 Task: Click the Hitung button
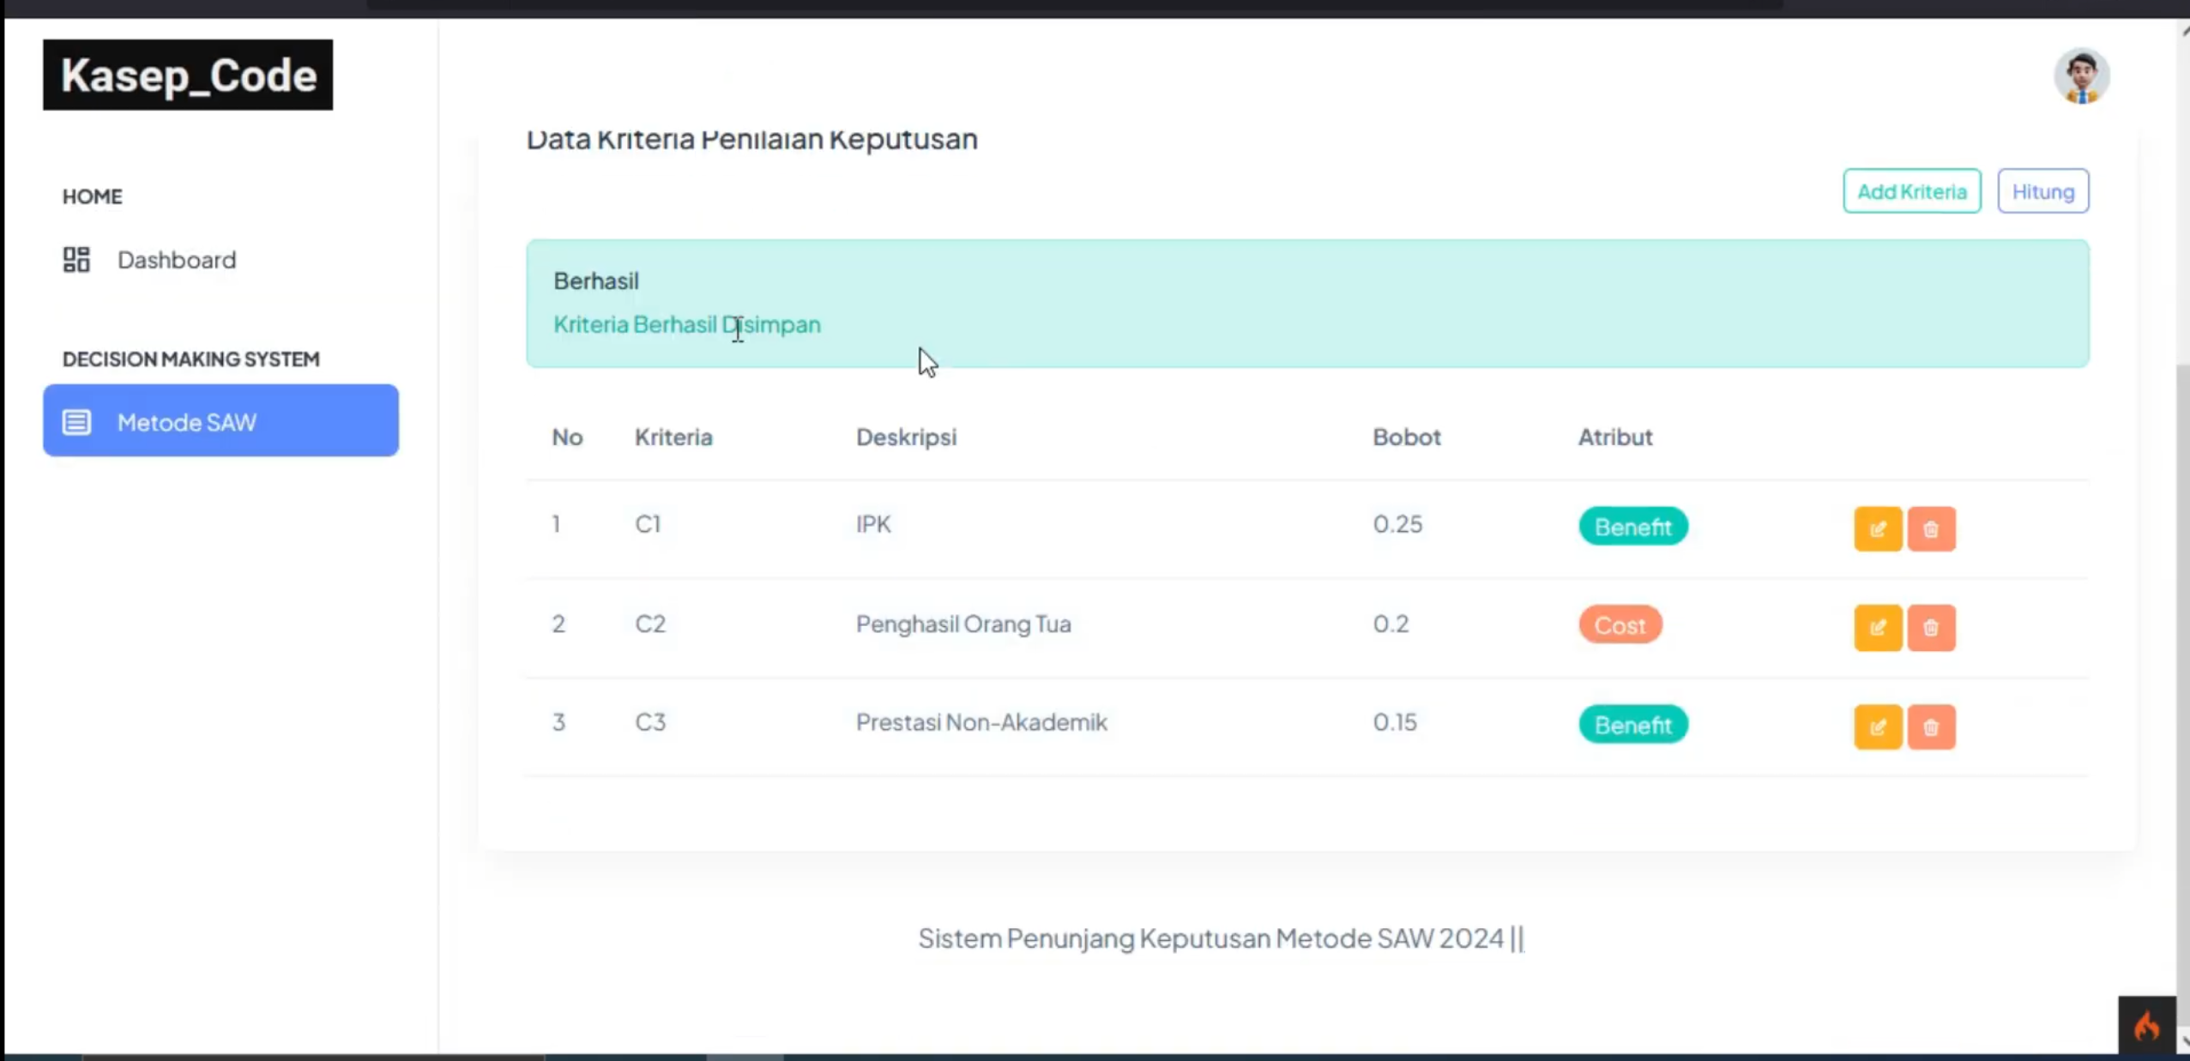(x=2043, y=190)
